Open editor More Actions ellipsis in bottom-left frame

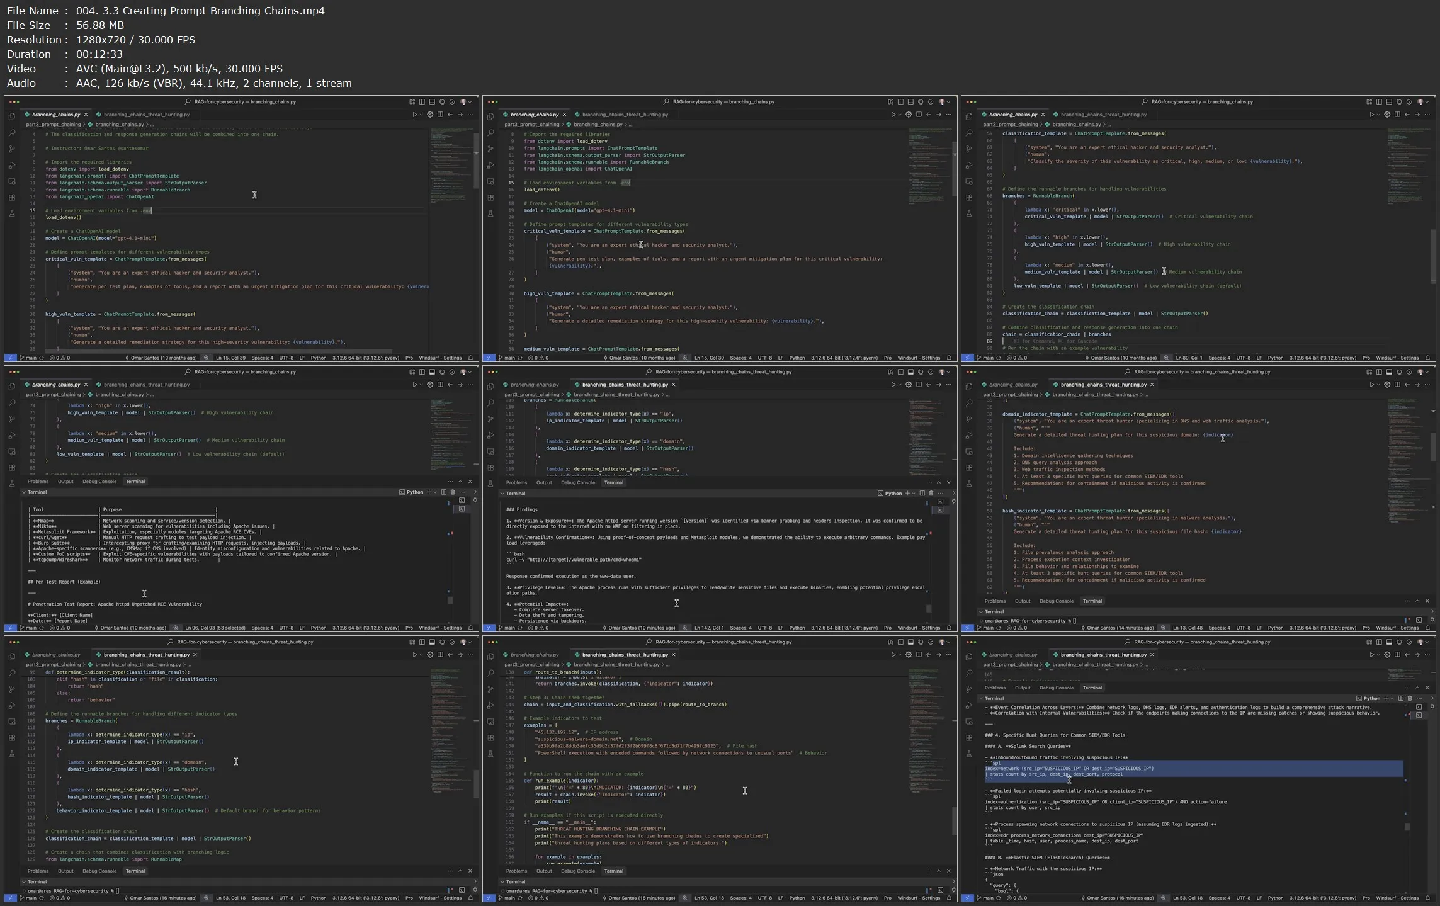click(x=470, y=655)
